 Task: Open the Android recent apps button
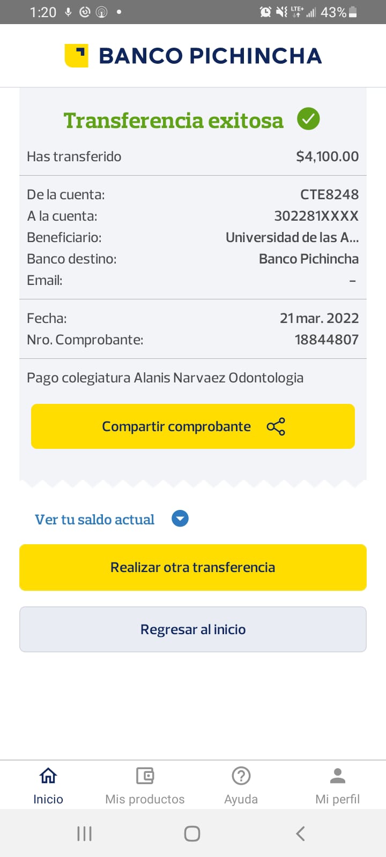[84, 833]
